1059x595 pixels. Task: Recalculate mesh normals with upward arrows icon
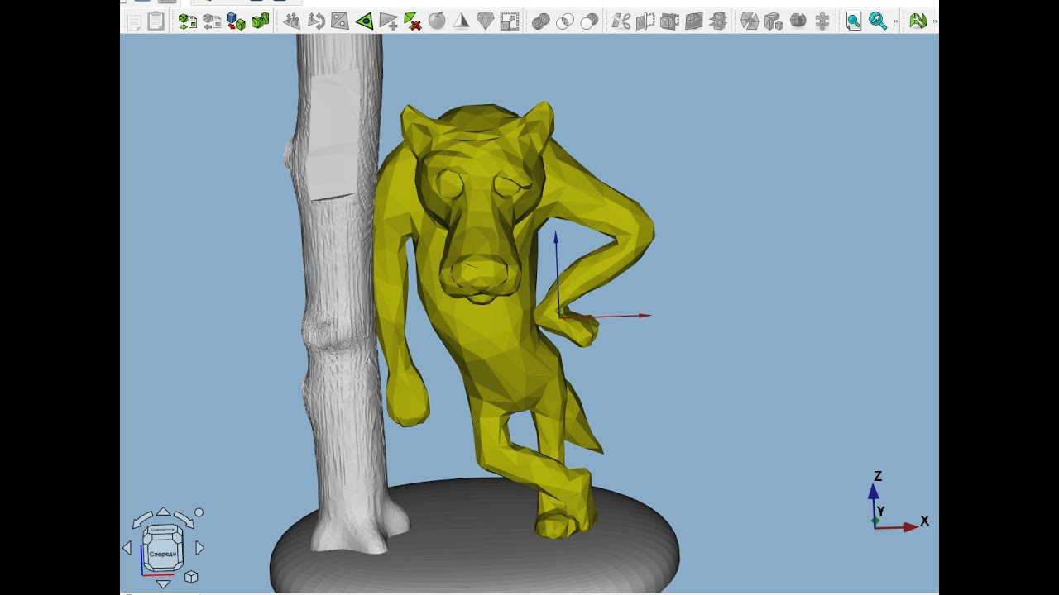[291, 21]
